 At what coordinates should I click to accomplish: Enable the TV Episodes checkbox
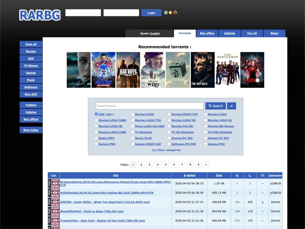133,132
